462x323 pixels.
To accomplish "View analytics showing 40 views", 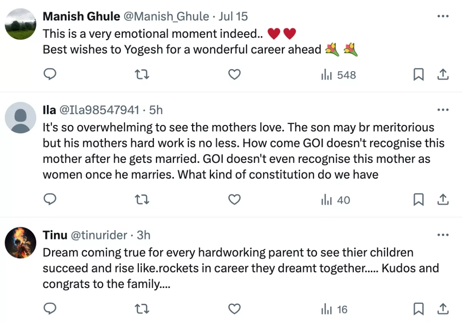I will tap(335, 200).
